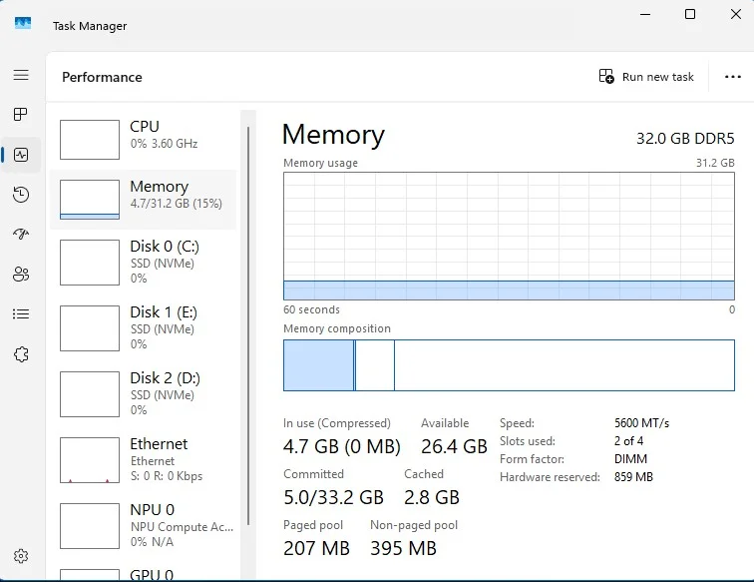Click the DIMM form factor value
Screen dimensions: 754x582
click(630, 459)
